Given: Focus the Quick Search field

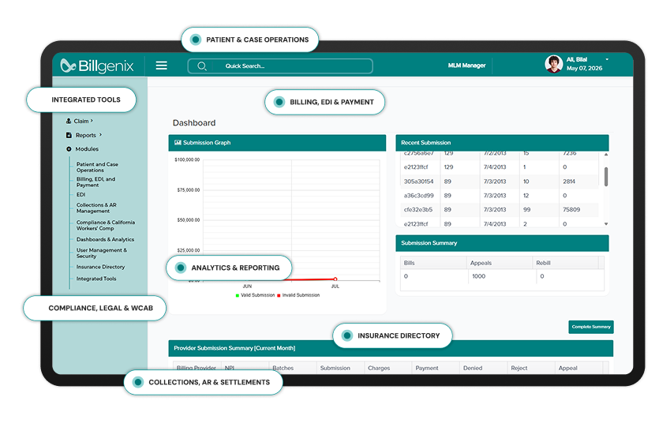Looking at the screenshot, I should 280,66.
